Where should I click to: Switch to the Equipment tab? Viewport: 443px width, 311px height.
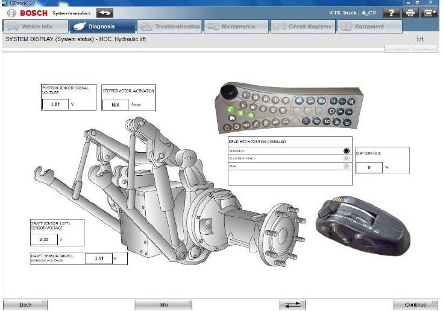(x=369, y=27)
